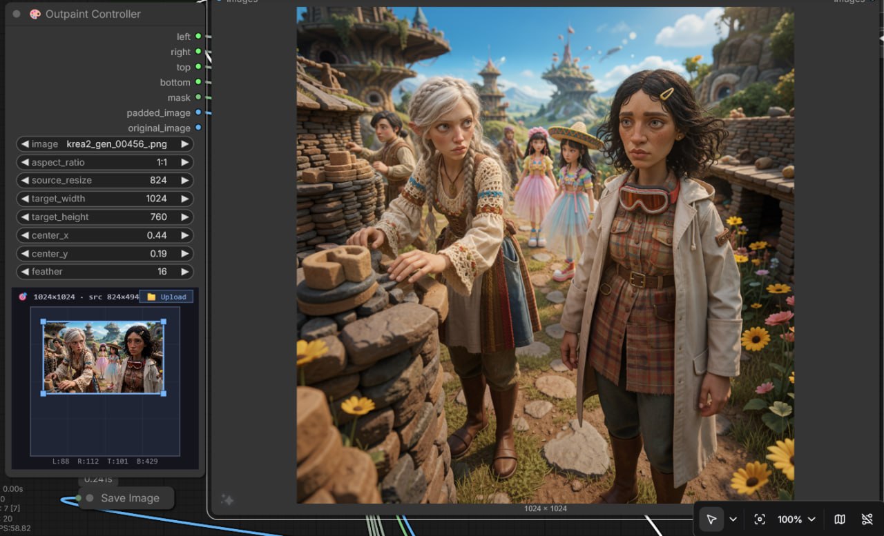Screen dimensions: 884x536
Task: Decrease center_x with the left arrow
Action: coord(25,235)
